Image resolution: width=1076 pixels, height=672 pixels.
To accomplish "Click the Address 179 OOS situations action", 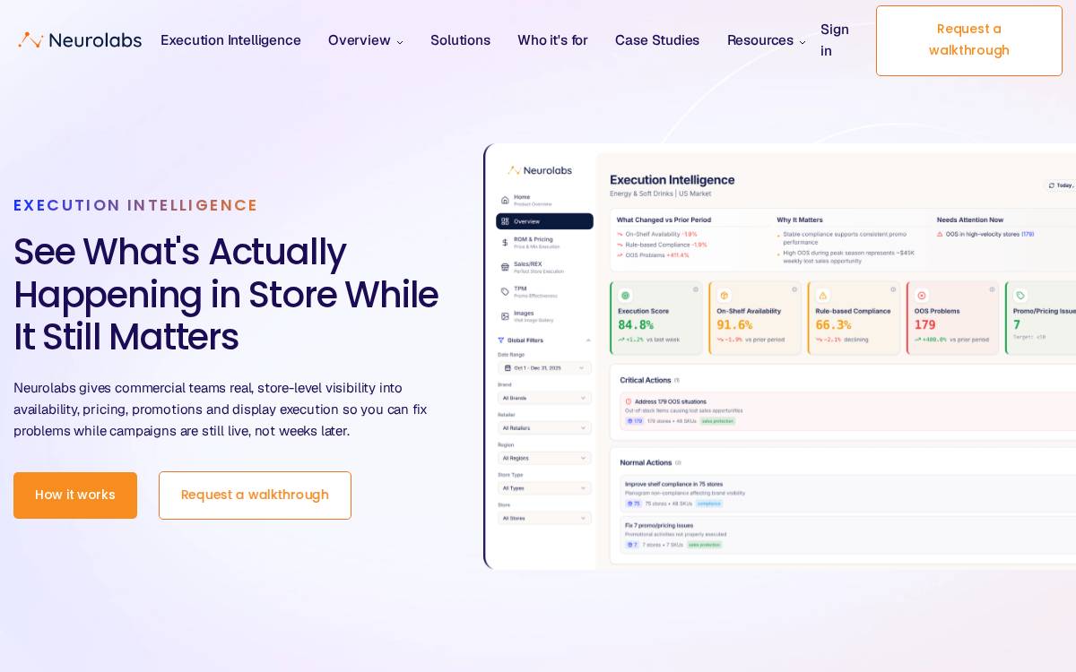I will [847, 411].
